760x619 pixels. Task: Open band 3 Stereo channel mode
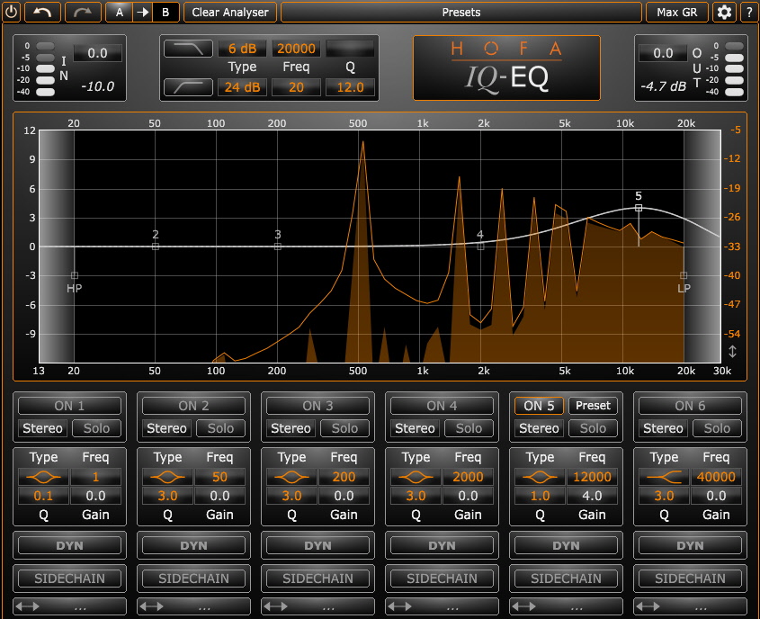point(291,428)
